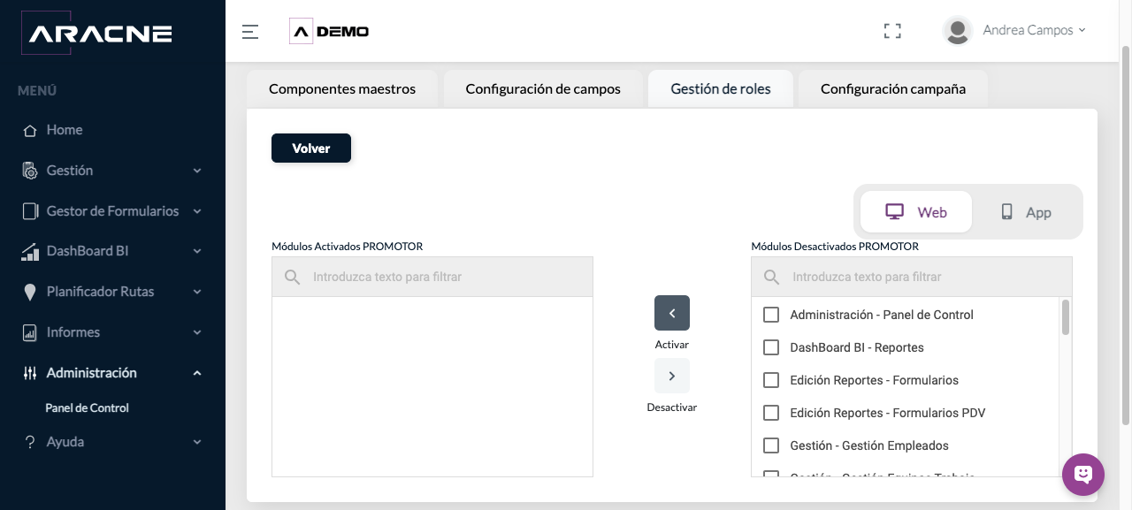Screen dimensions: 1132x510
Task: Check Administración - Panel de Control
Action: pos(771,315)
